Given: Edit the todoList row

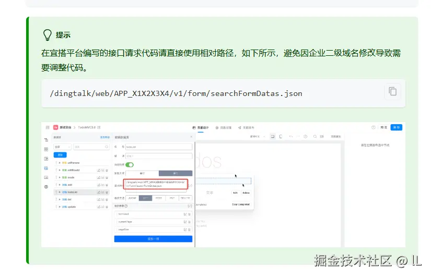Looking at the screenshot, I should [x=99, y=192].
